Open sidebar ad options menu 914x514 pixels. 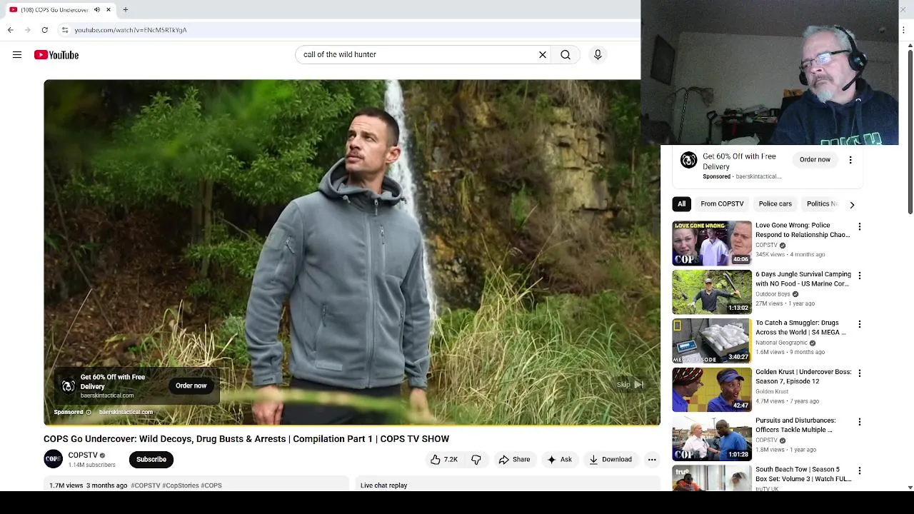pos(850,160)
